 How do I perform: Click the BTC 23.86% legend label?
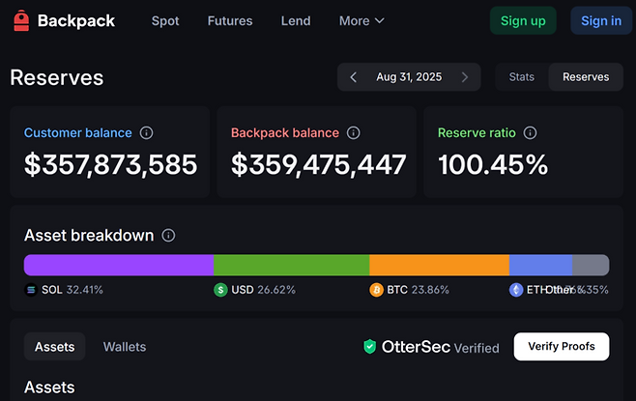(418, 290)
